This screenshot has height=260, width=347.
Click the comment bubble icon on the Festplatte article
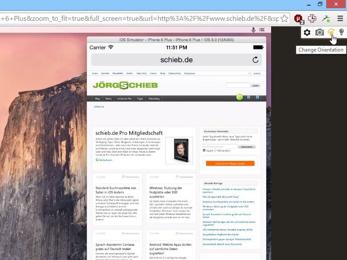pos(177,177)
